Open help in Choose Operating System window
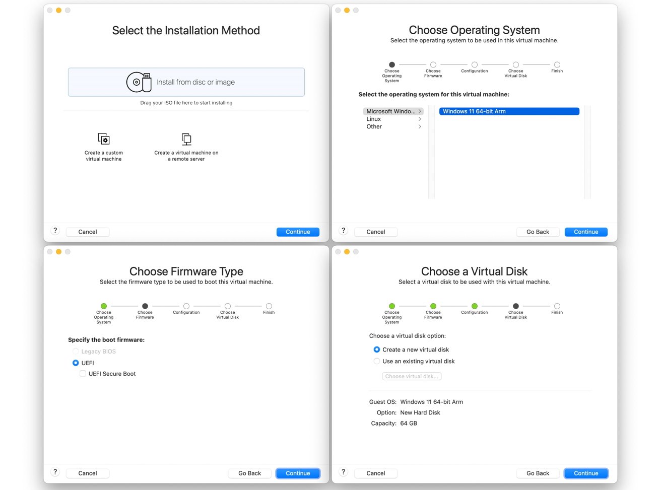 click(x=344, y=231)
